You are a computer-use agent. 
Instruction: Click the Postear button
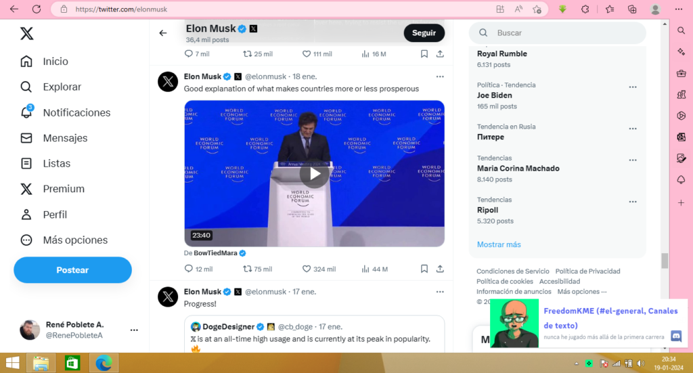[x=72, y=270]
